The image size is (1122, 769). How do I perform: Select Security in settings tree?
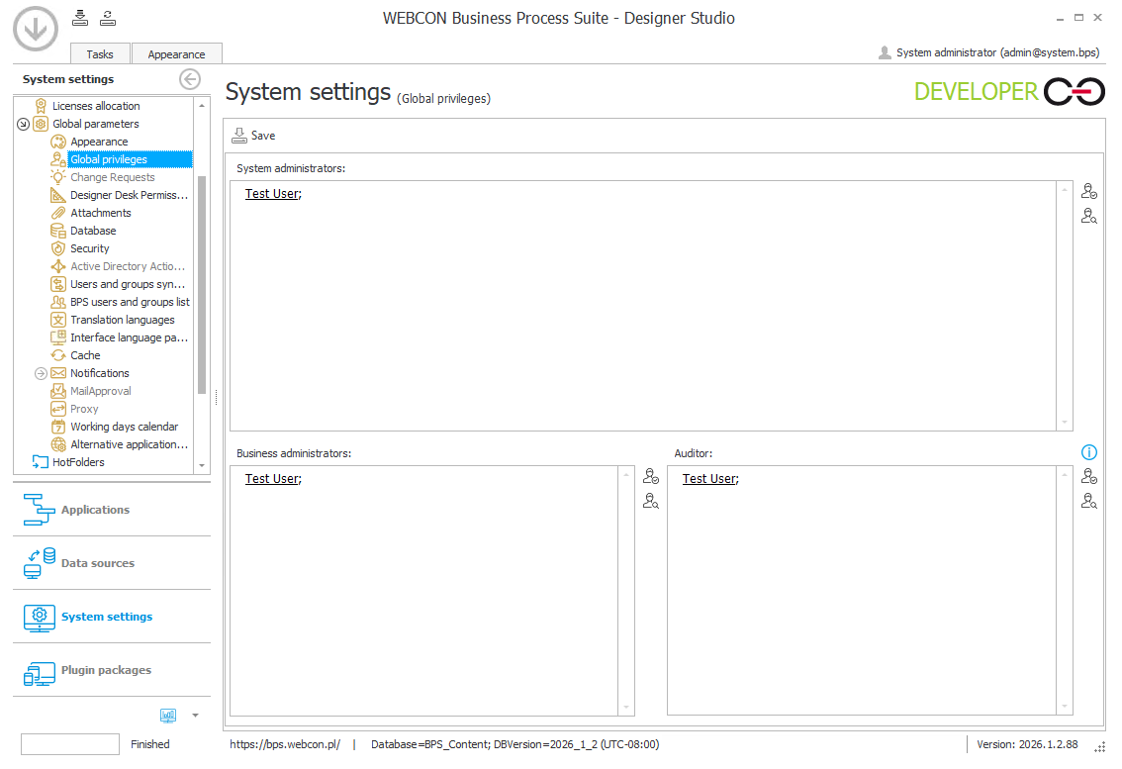[x=89, y=248]
